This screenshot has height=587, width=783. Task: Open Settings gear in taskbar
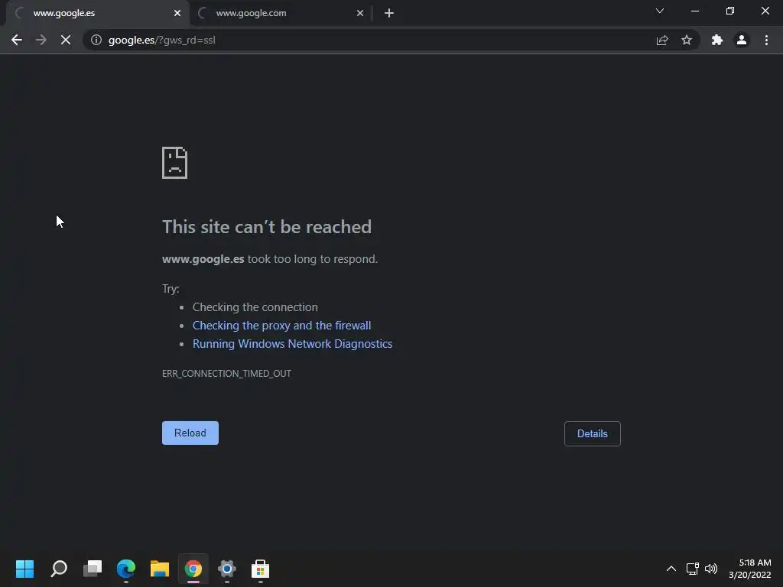click(x=226, y=569)
